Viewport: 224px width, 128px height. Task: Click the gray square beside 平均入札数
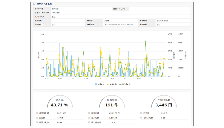pos(141,118)
